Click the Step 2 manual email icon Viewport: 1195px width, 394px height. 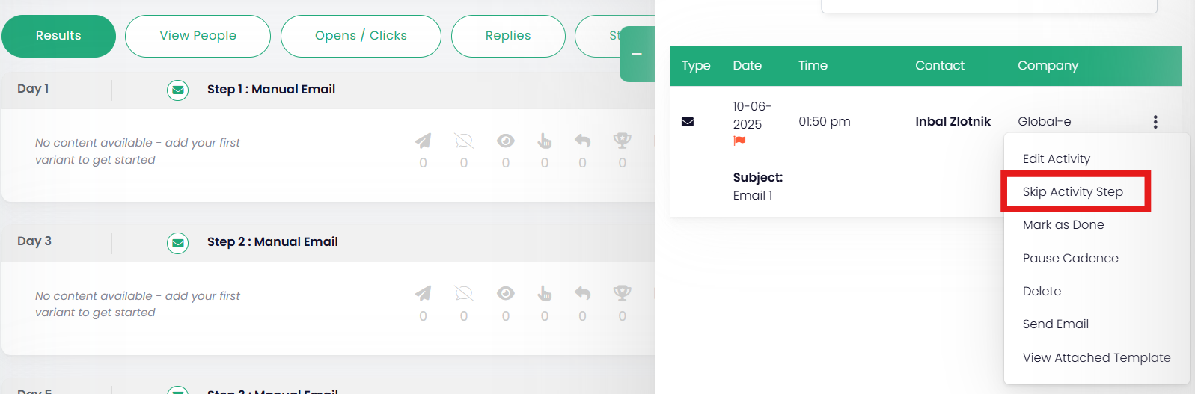coord(177,243)
